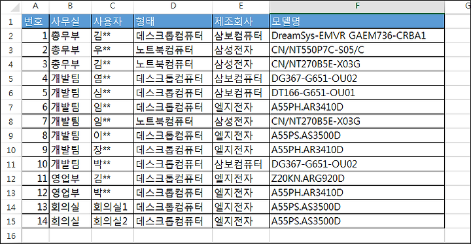Select 삼성전자 cell in row 3
The width and height of the screenshot is (471, 244).
241,50
